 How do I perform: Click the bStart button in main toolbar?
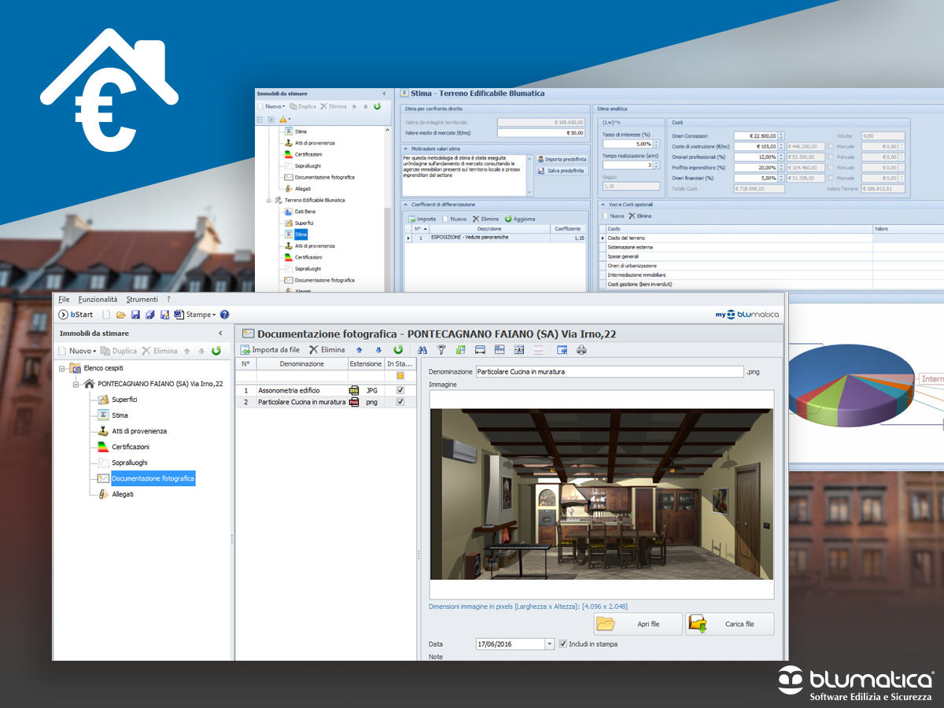76,315
